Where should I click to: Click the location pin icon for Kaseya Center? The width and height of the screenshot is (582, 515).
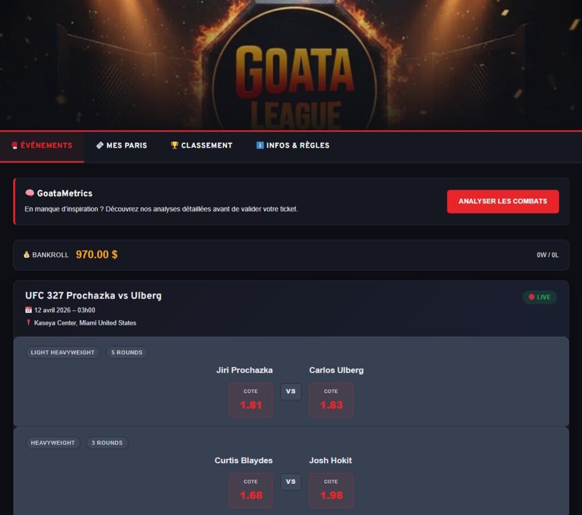(27, 323)
